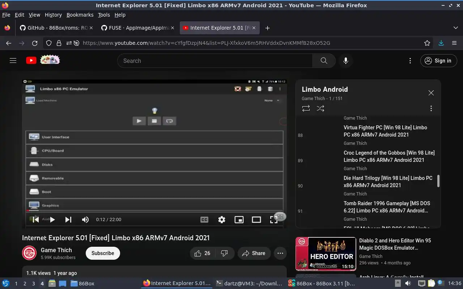List all tabs with the chevron
This screenshot has height=289, width=463.
point(455,28)
